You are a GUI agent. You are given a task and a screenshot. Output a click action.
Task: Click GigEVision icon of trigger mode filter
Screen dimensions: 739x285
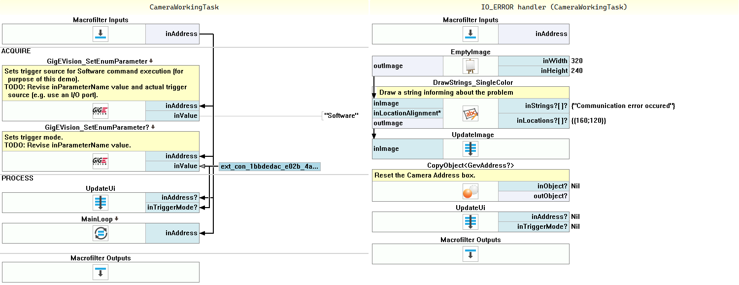101,161
